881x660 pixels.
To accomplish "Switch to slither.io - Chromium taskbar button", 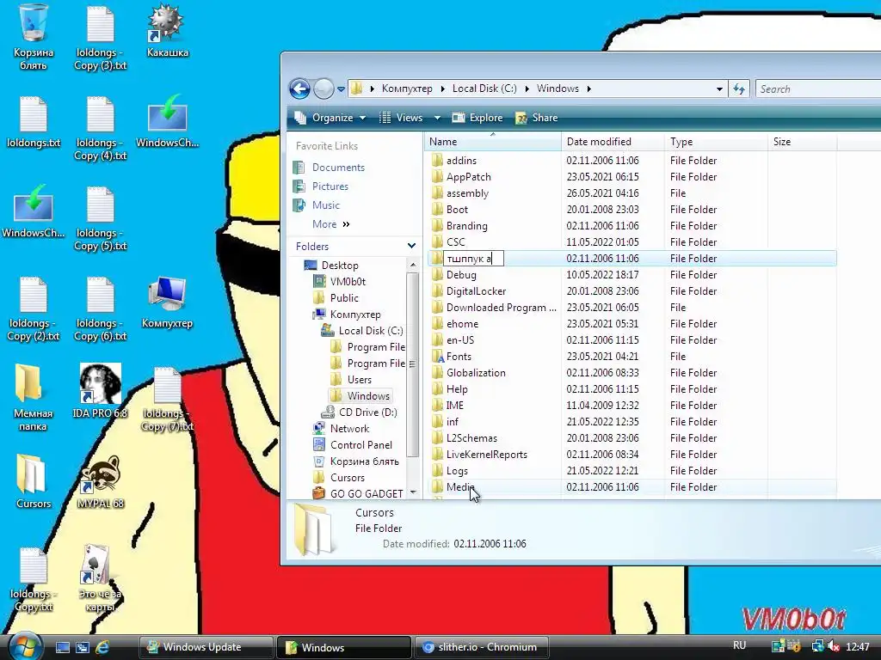I will 481,647.
